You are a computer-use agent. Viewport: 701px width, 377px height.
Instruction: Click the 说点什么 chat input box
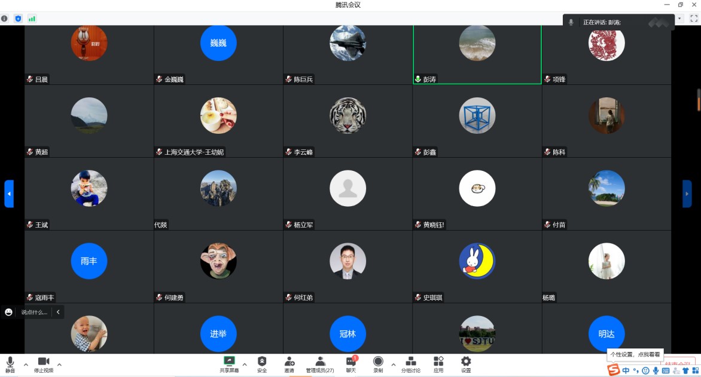34,312
